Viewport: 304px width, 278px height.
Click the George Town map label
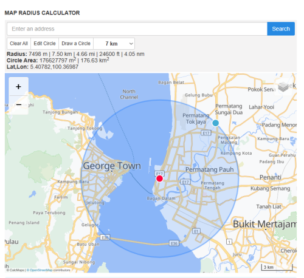pos(112,166)
